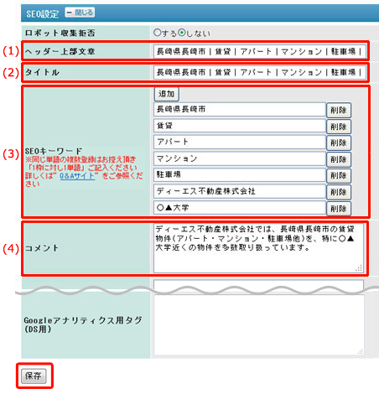Click the ヘッダー上部文章 text field
This screenshot has height=394, width=379.
pos(260,51)
